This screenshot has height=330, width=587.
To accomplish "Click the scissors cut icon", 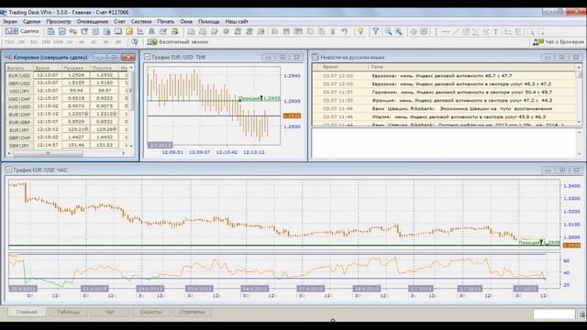I will [x=332, y=31].
